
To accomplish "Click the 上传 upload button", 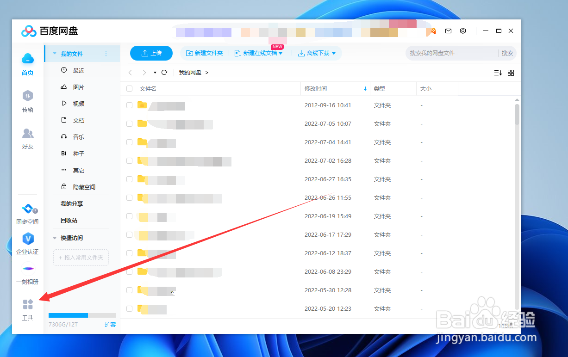I will [151, 53].
